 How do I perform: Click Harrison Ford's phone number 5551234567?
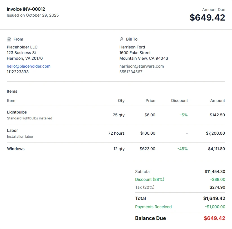[x=131, y=72]
